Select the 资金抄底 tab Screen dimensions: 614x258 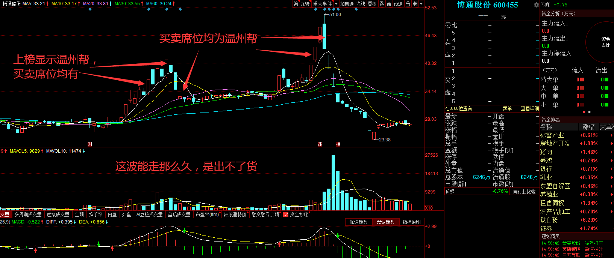pos(299,214)
